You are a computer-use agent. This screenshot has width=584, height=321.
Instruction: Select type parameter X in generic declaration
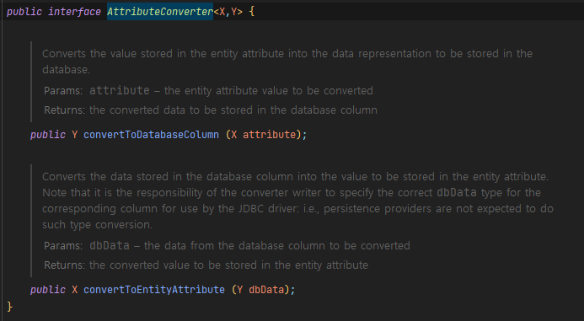tap(222, 12)
